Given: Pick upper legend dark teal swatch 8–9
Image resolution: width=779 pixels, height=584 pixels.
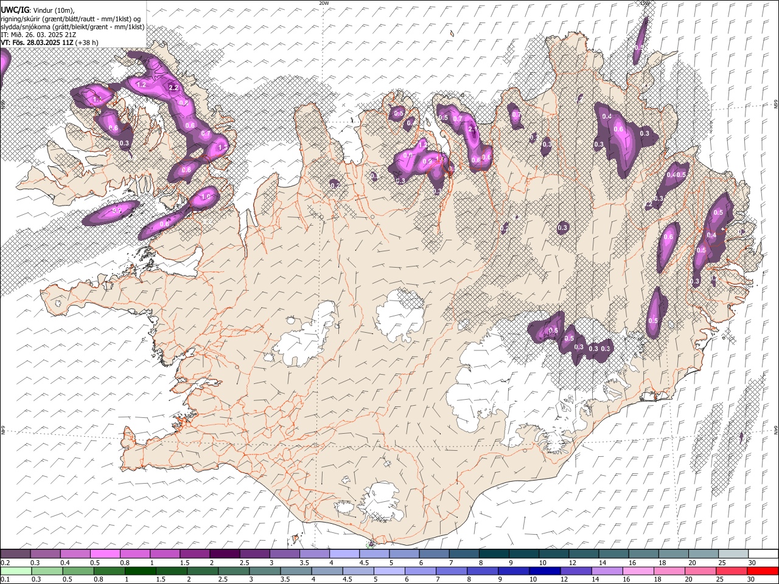Looking at the screenshot, I should pyautogui.click(x=494, y=554).
